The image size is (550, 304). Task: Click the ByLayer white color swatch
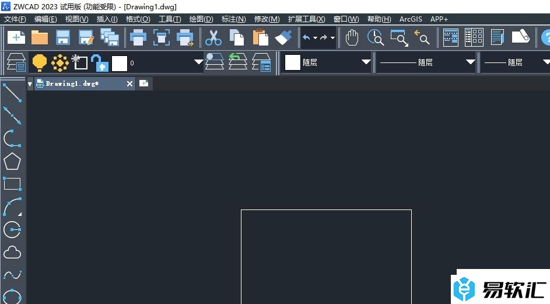293,62
